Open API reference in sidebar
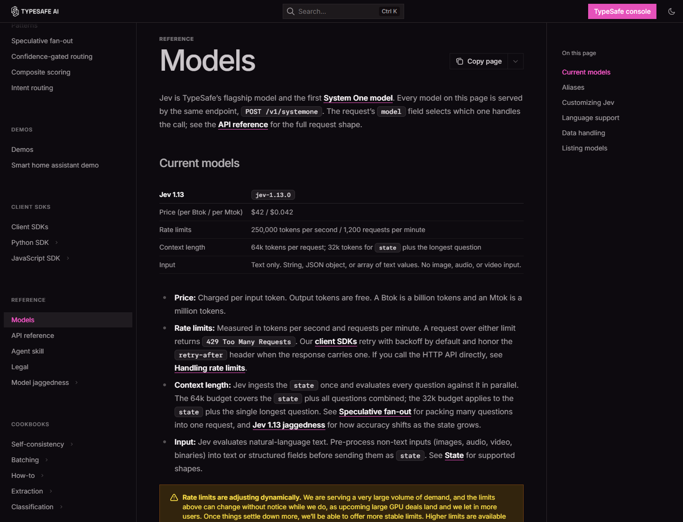The width and height of the screenshot is (683, 522). (x=33, y=336)
